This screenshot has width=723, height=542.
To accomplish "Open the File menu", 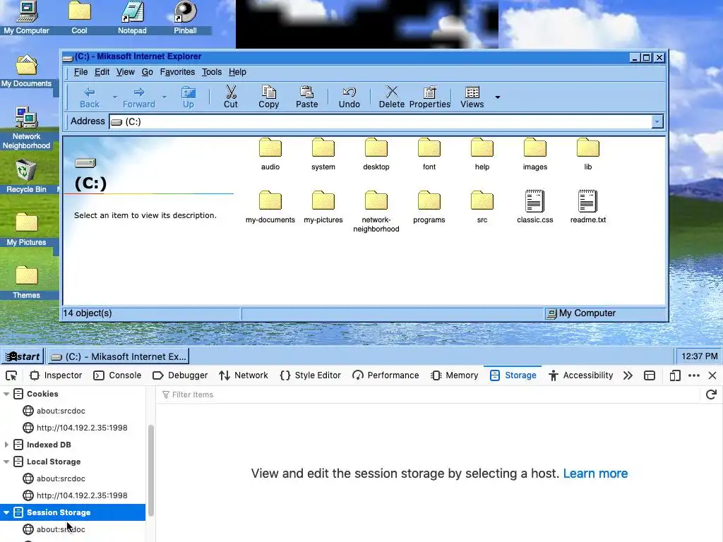I will [80, 72].
